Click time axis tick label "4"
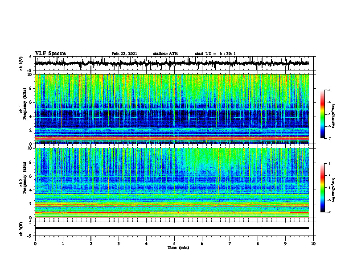The image size is (353, 273). [147, 244]
